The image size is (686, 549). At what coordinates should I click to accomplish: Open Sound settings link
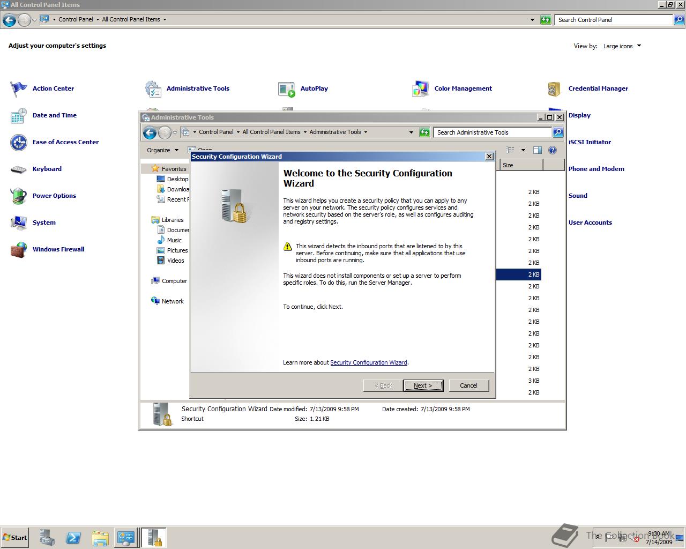point(578,196)
